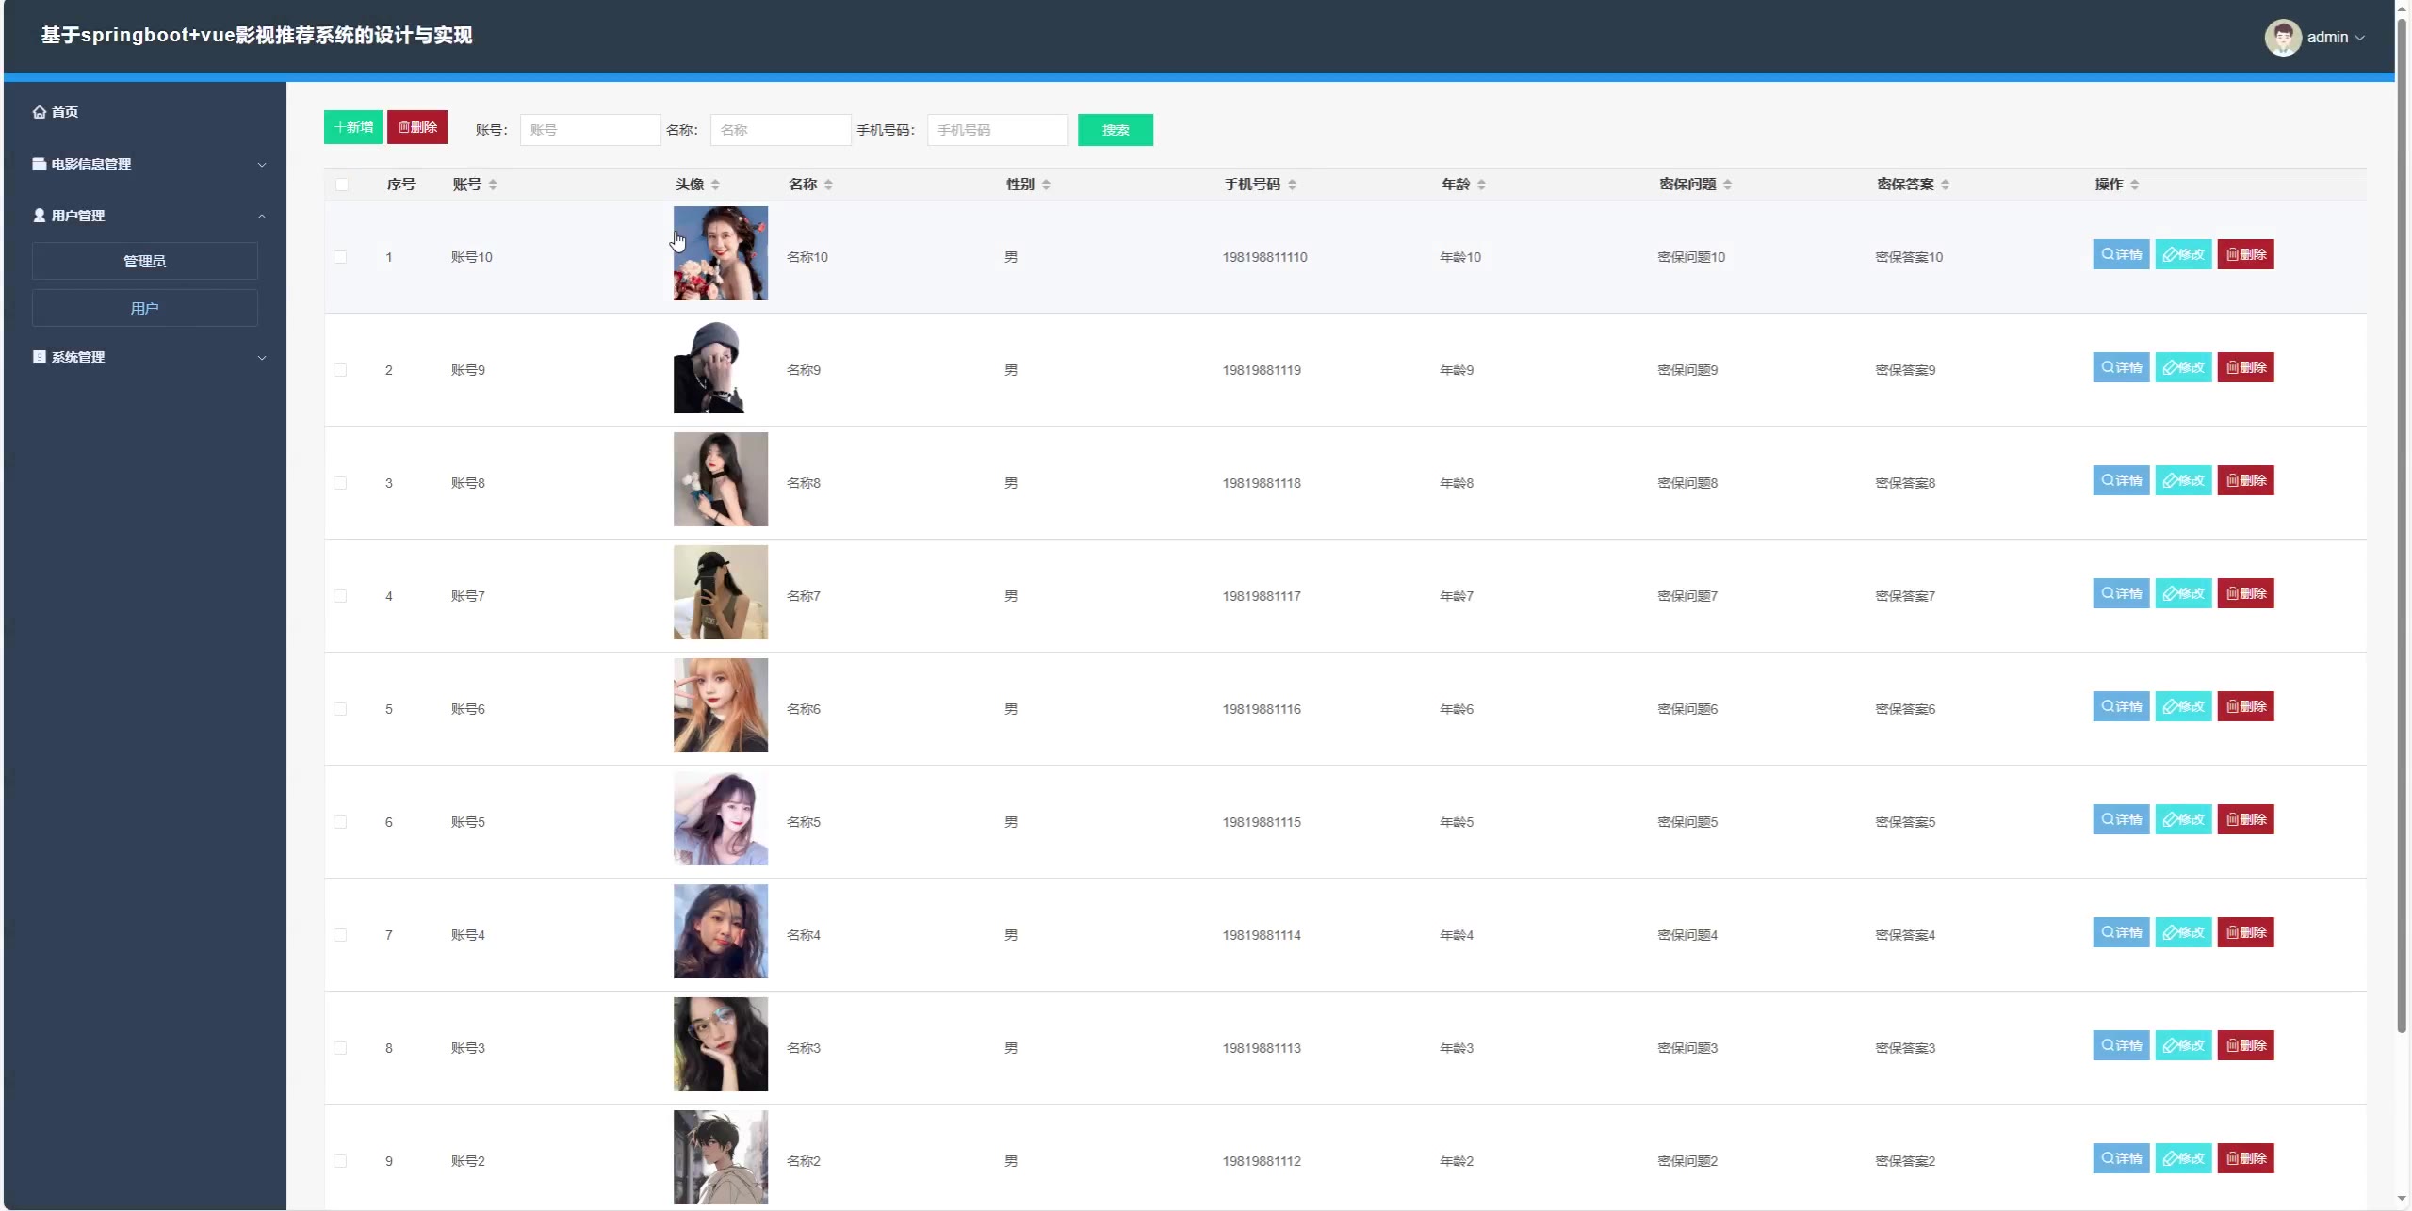Select 用户 submenu item

(x=144, y=308)
